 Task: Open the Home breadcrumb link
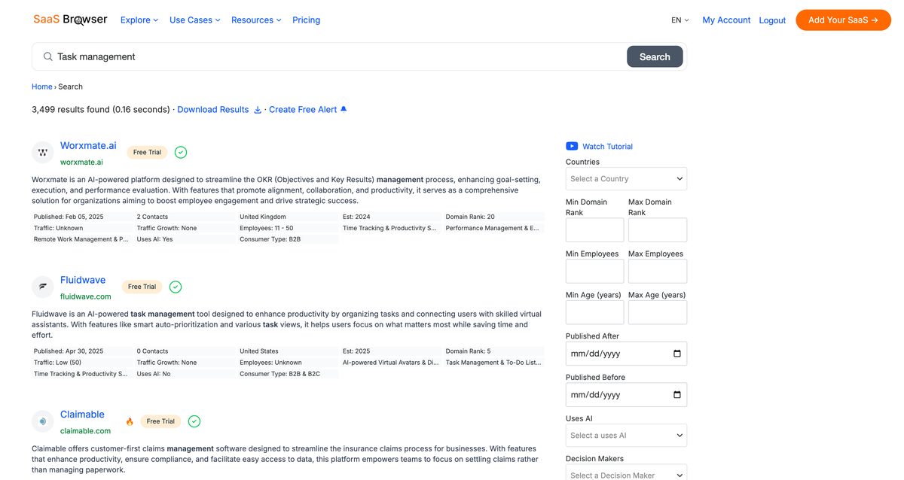pos(42,87)
